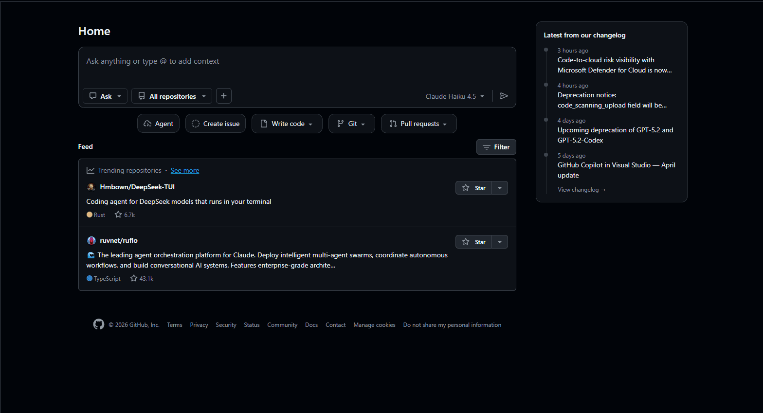Click the 3 hours ago timestamp
763x413 pixels.
(x=573, y=51)
